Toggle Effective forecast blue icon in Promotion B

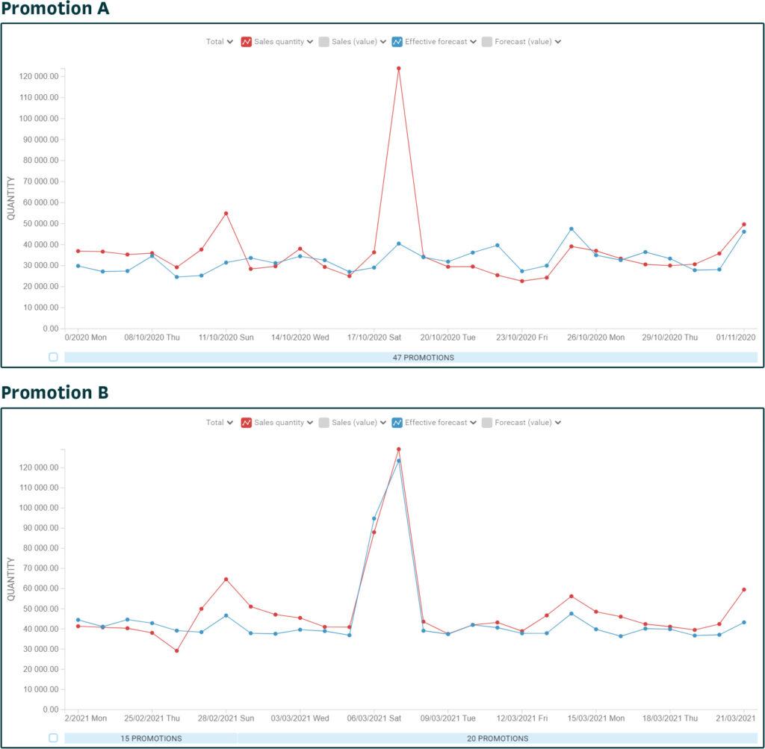397,423
